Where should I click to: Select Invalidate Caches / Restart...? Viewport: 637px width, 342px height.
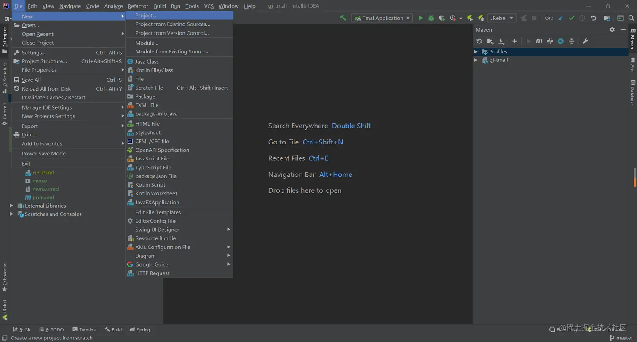point(69,98)
